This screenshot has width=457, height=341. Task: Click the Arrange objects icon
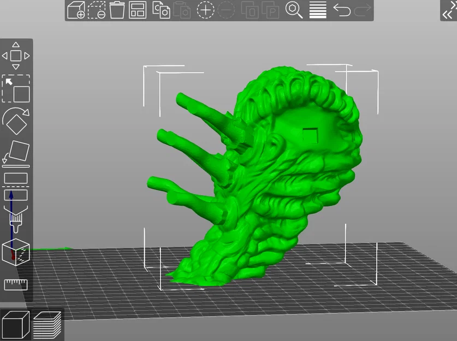pos(137,10)
